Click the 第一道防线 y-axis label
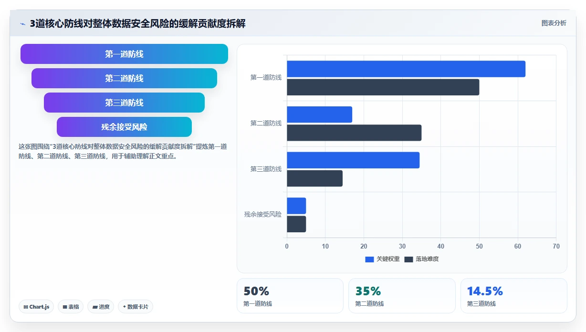The width and height of the screenshot is (586, 332). [266, 77]
